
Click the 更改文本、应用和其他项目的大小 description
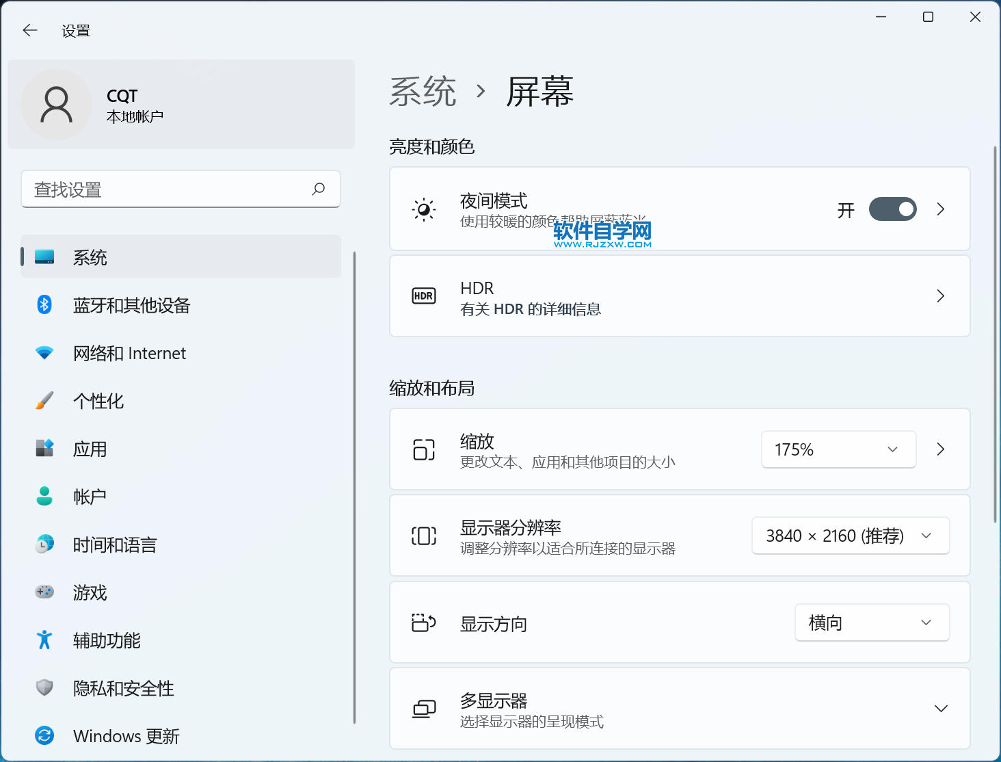click(568, 462)
